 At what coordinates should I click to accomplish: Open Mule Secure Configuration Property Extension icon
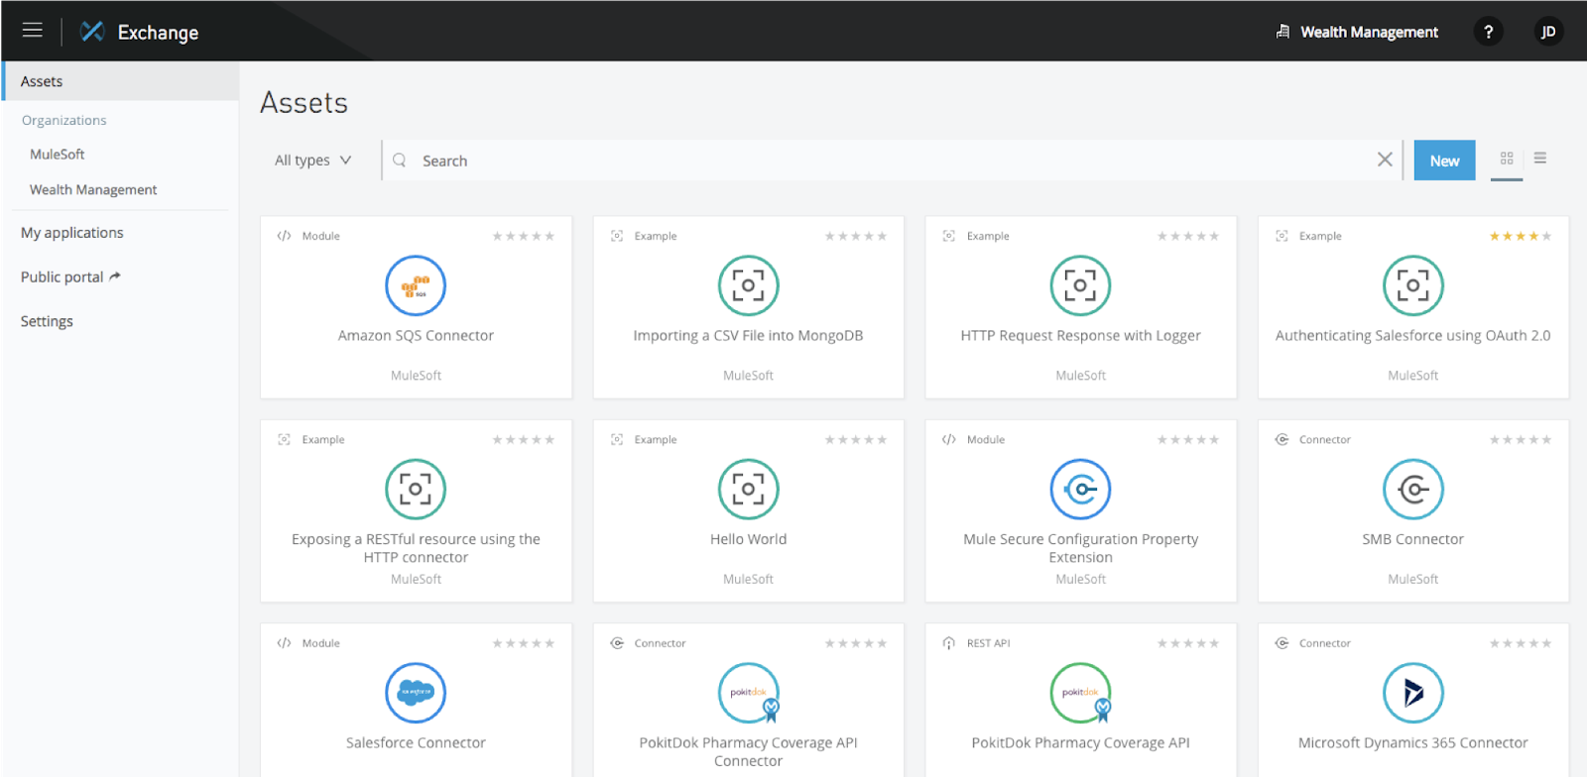pyautogui.click(x=1080, y=489)
